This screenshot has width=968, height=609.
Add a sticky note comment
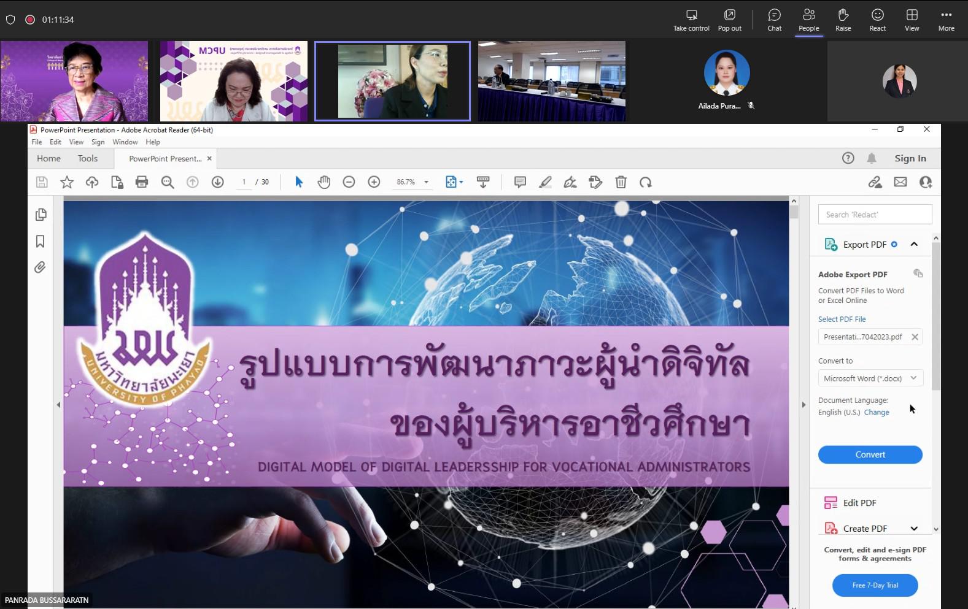(520, 182)
